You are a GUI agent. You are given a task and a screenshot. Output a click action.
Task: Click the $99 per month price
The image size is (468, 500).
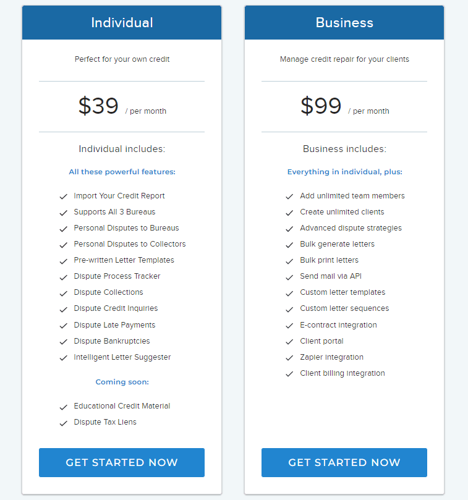tap(345, 106)
